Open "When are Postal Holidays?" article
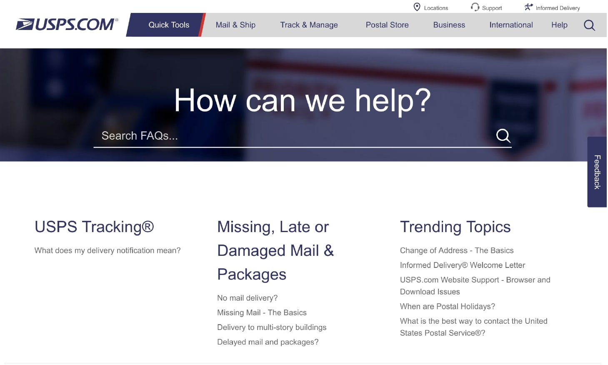Viewport: 608px width, 365px height. click(448, 306)
